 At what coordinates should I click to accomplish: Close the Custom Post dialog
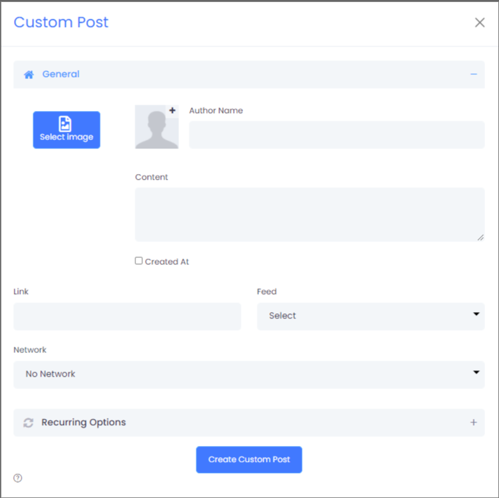click(x=480, y=23)
